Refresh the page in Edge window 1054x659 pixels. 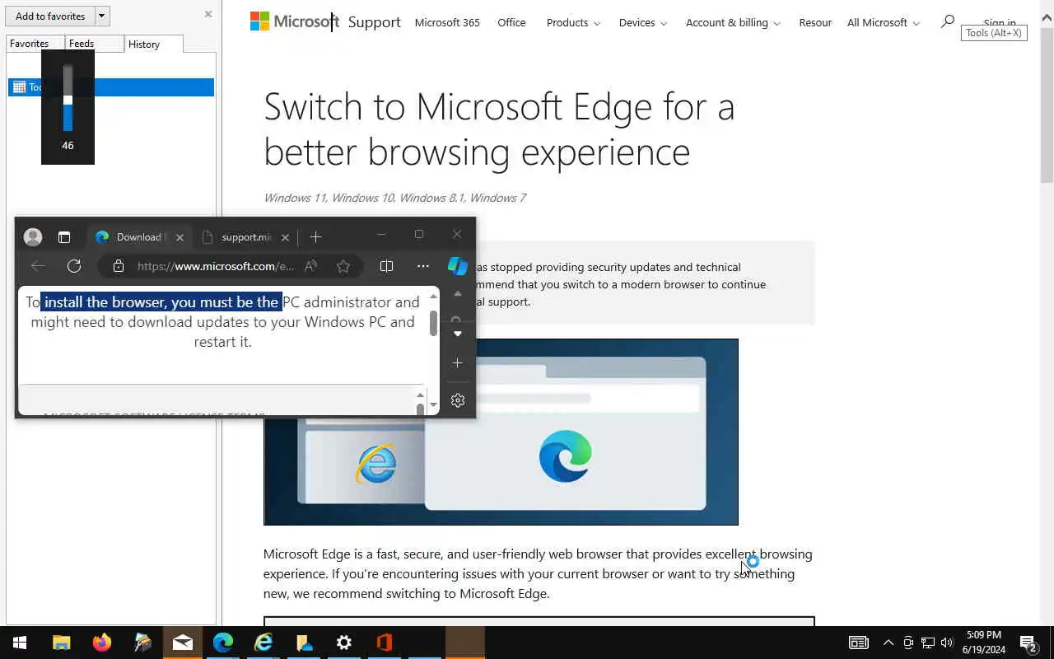point(74,266)
